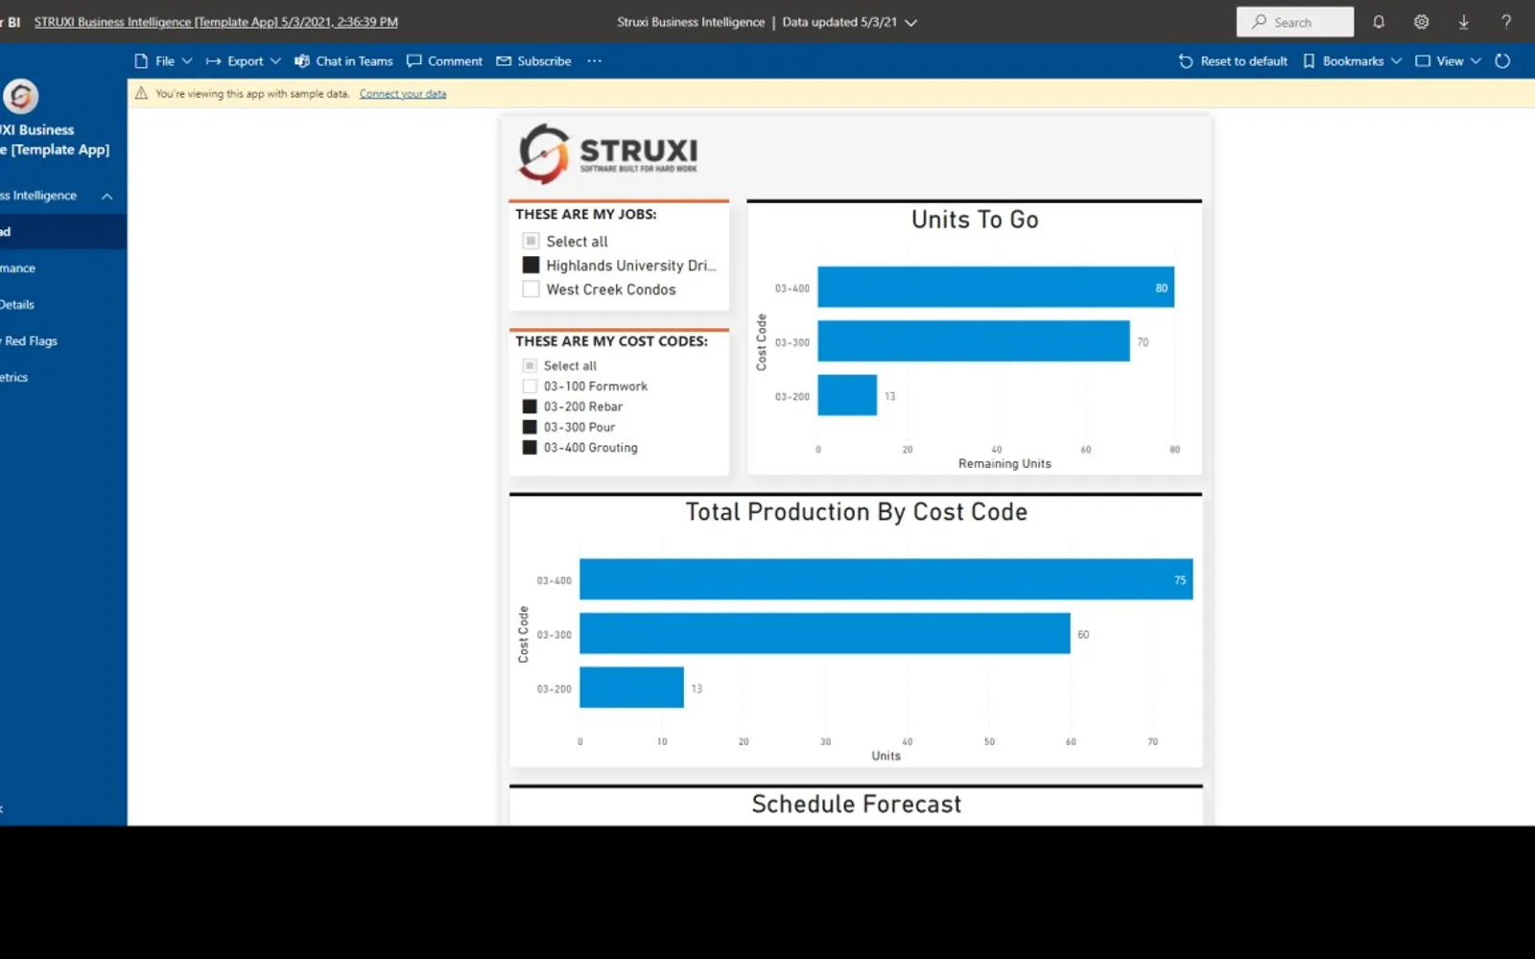The image size is (1535, 959).
Task: Open the View dropdown
Action: [x=1449, y=60]
